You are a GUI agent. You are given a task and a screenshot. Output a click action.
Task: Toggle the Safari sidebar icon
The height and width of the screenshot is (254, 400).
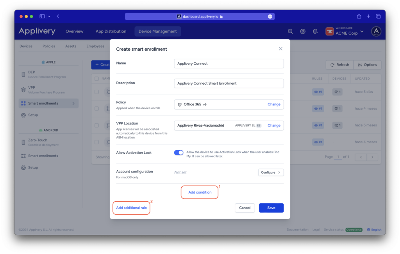42,16
